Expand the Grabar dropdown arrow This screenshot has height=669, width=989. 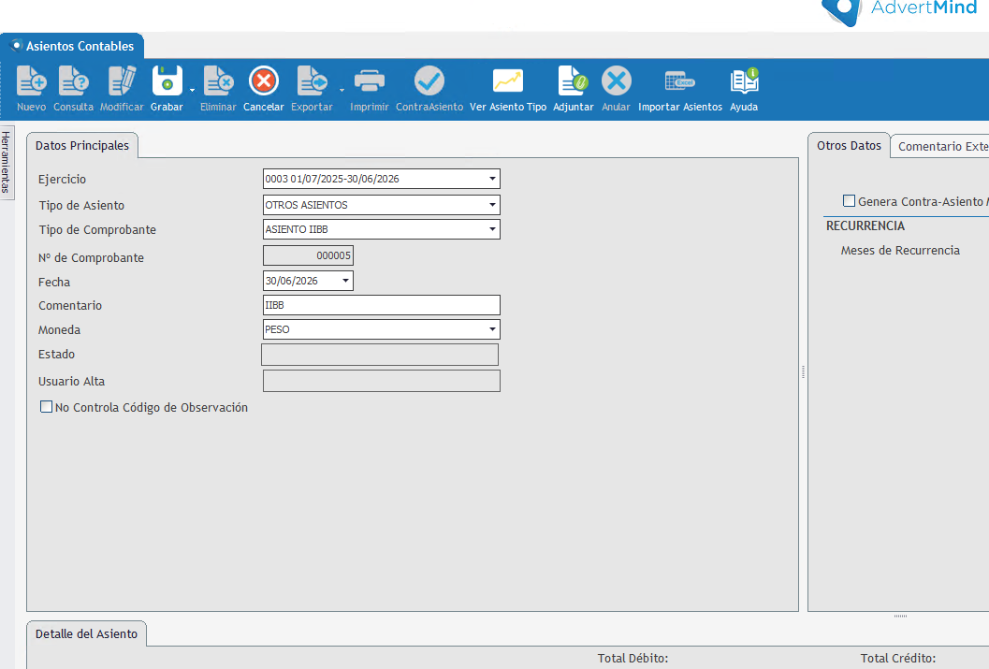[x=192, y=90]
